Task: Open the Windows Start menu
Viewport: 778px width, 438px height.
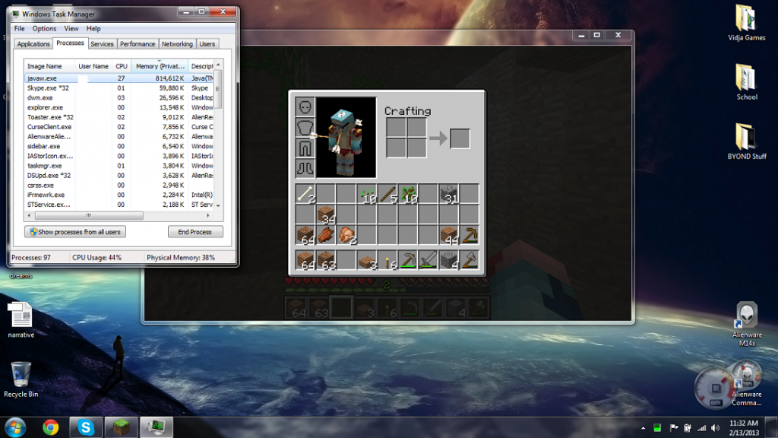Action: tap(15, 427)
